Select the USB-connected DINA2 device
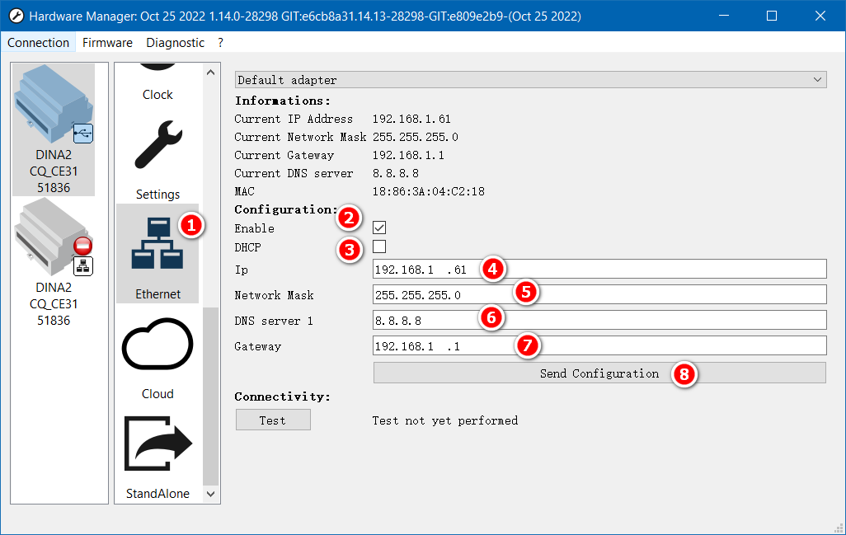The height and width of the screenshot is (535, 846). [54, 129]
